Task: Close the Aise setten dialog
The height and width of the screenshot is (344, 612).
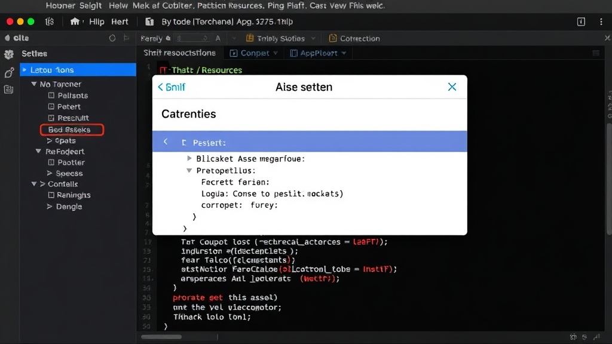Action: pyautogui.click(x=452, y=87)
